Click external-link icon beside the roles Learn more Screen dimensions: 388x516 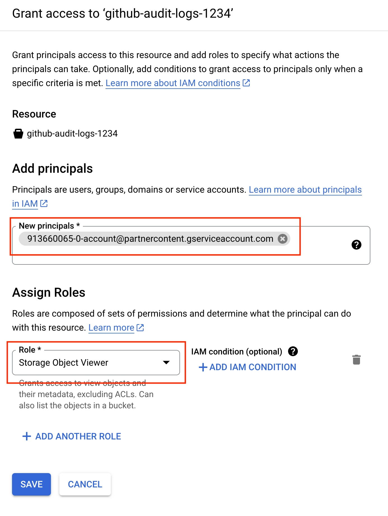(140, 328)
